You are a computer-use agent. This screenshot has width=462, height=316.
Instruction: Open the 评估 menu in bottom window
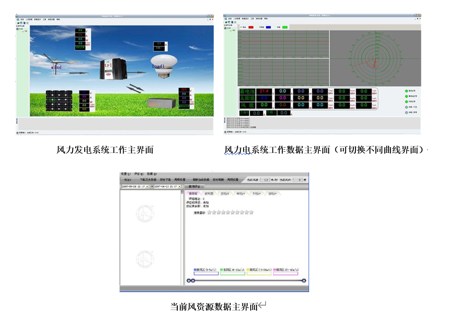tap(139, 174)
